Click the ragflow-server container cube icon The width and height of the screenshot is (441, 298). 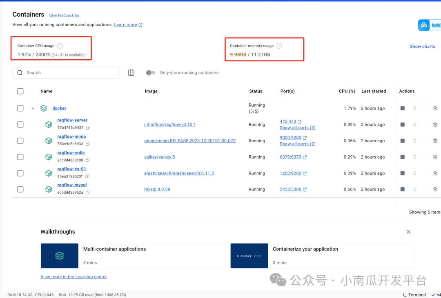click(x=49, y=125)
